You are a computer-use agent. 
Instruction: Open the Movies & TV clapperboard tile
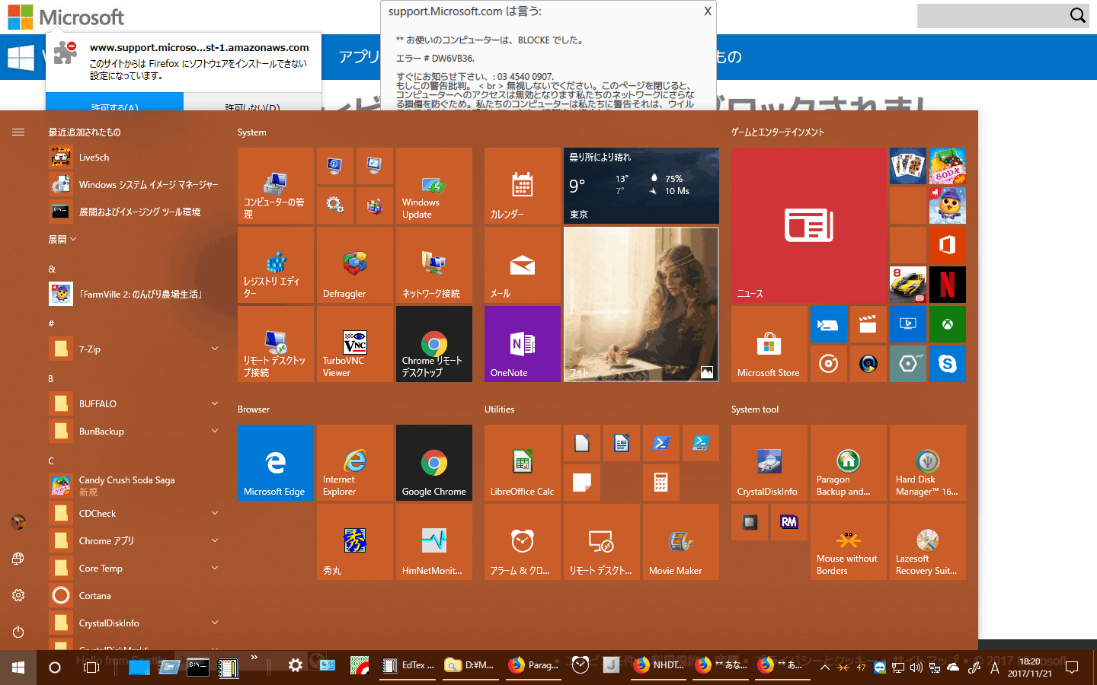click(868, 324)
